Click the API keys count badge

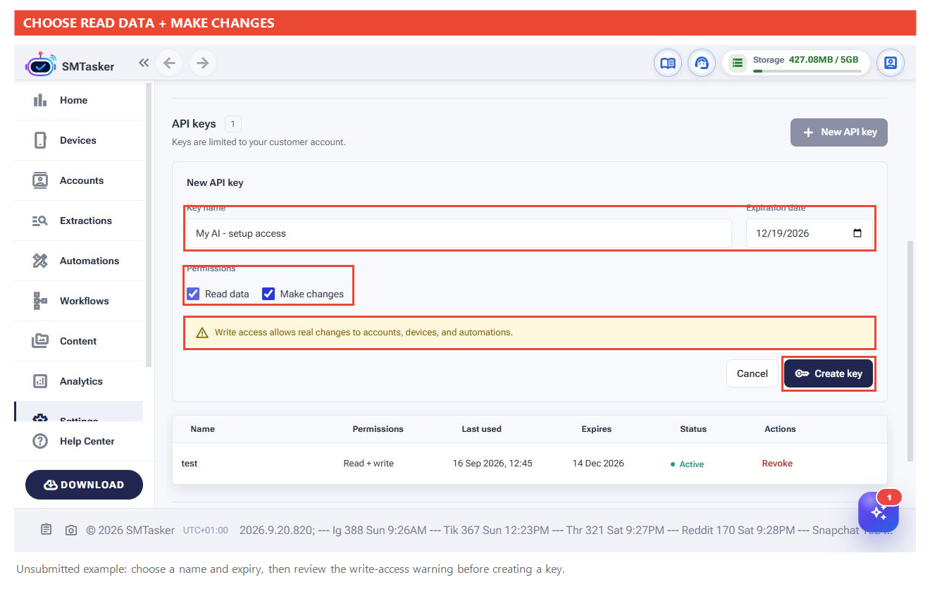tap(233, 124)
